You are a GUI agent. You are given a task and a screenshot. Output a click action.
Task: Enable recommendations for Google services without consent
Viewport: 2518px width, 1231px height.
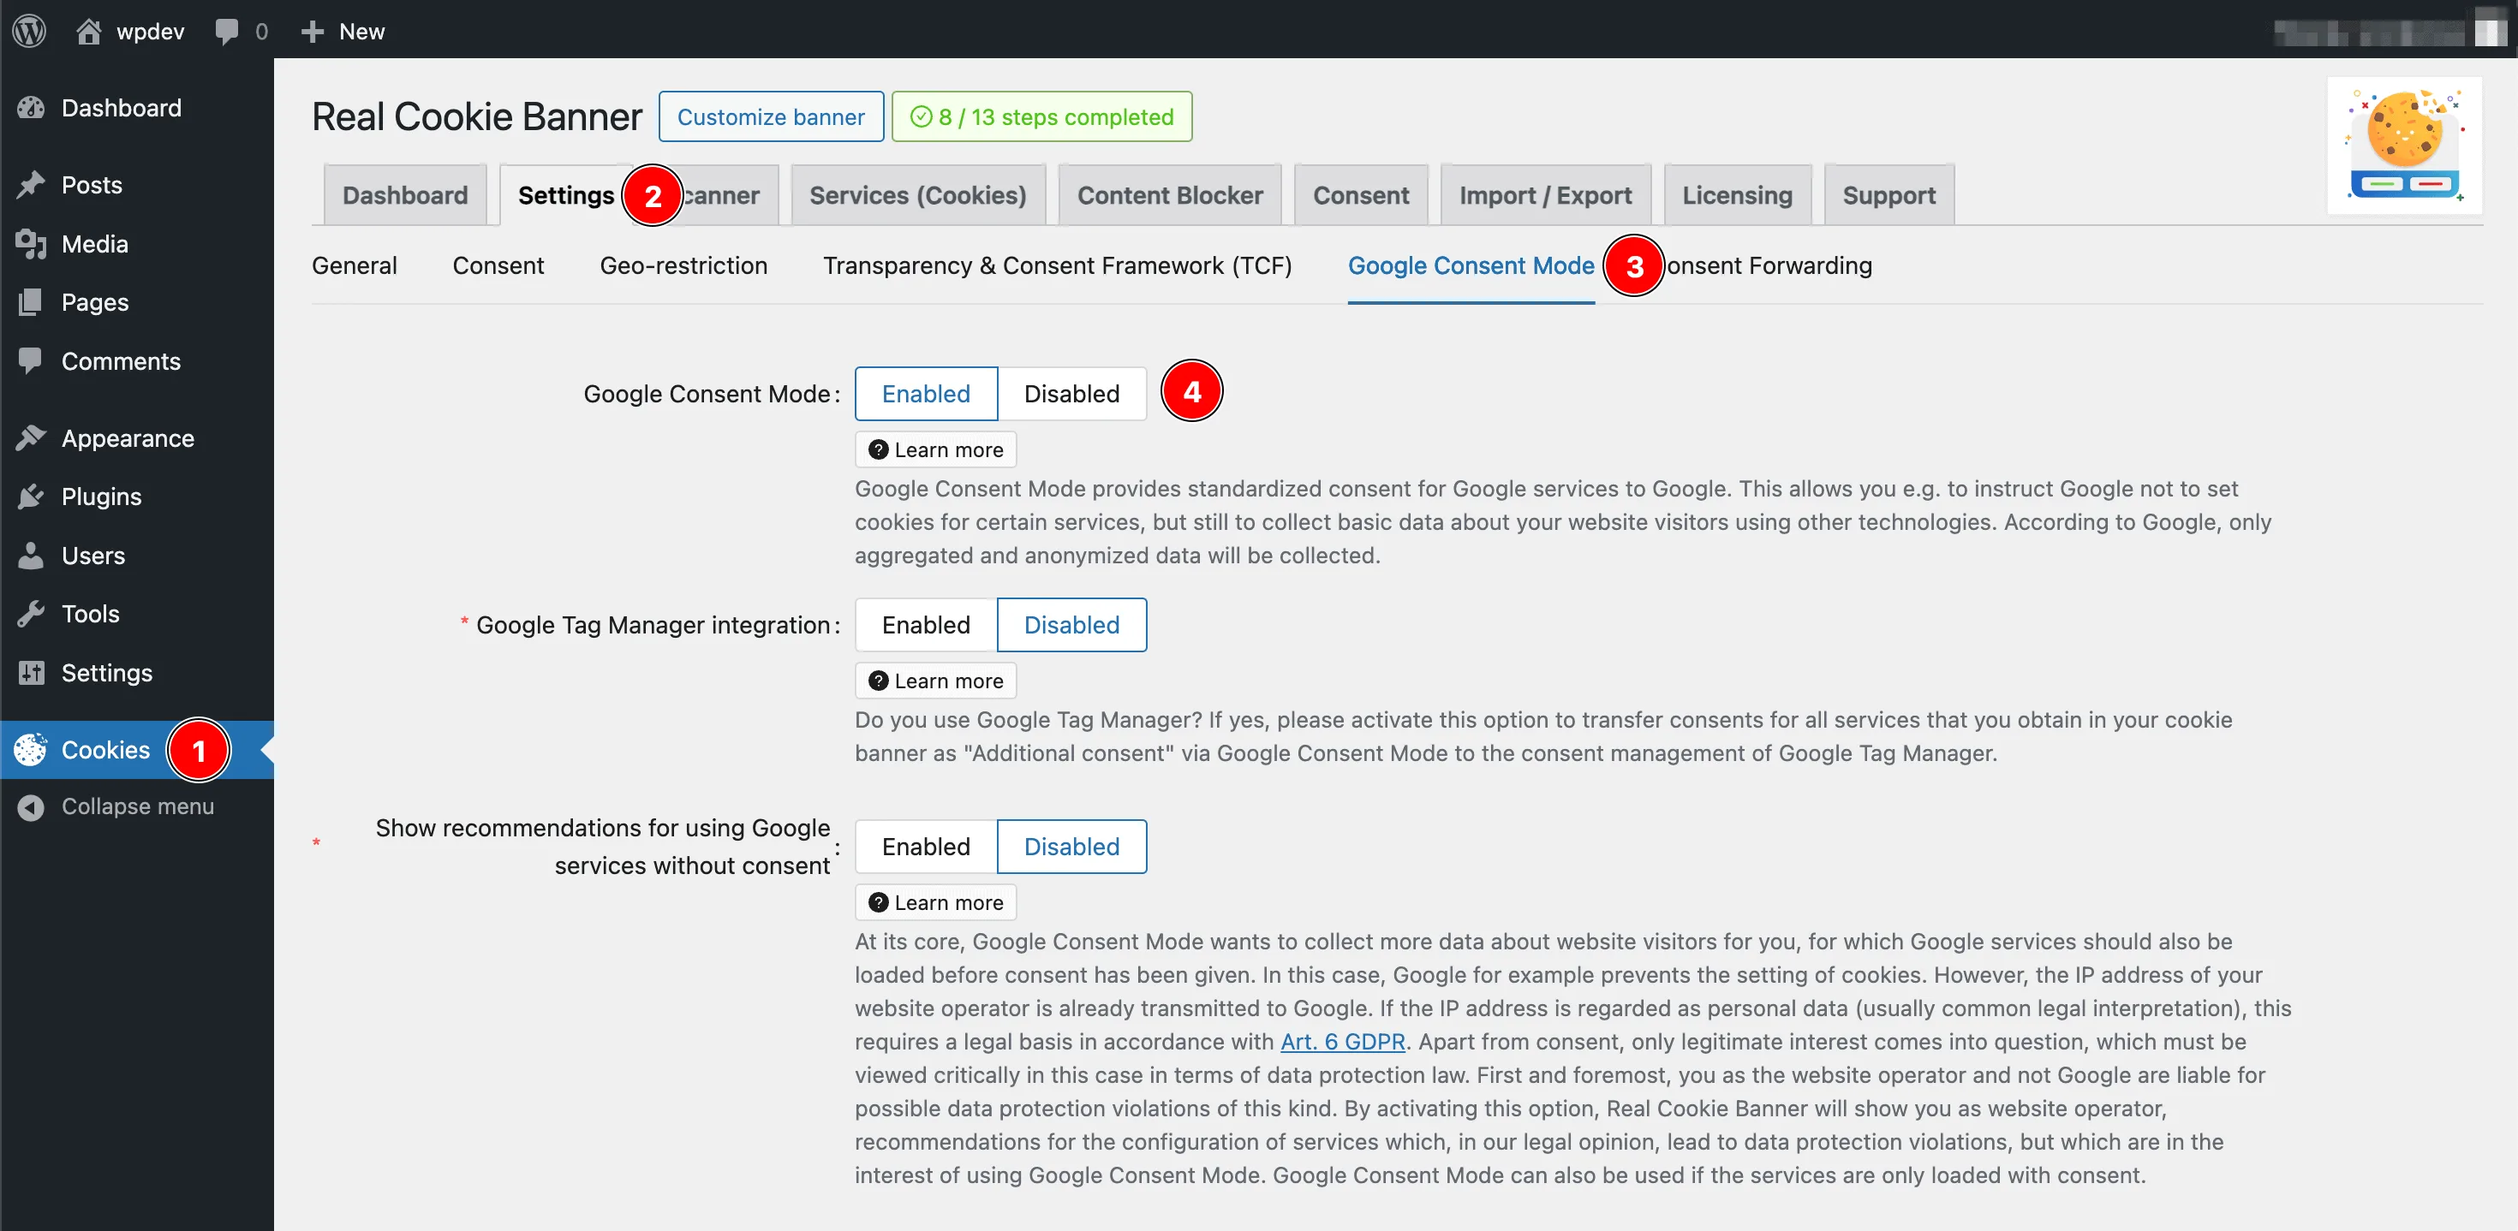[925, 847]
